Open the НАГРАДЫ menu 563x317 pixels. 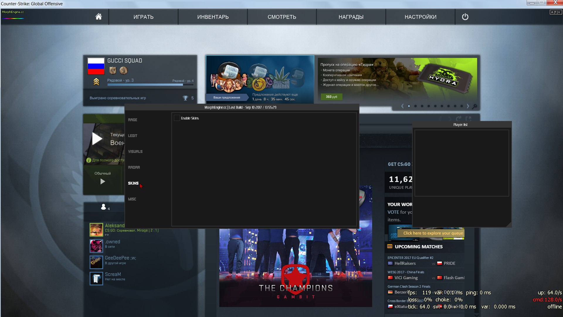click(351, 17)
